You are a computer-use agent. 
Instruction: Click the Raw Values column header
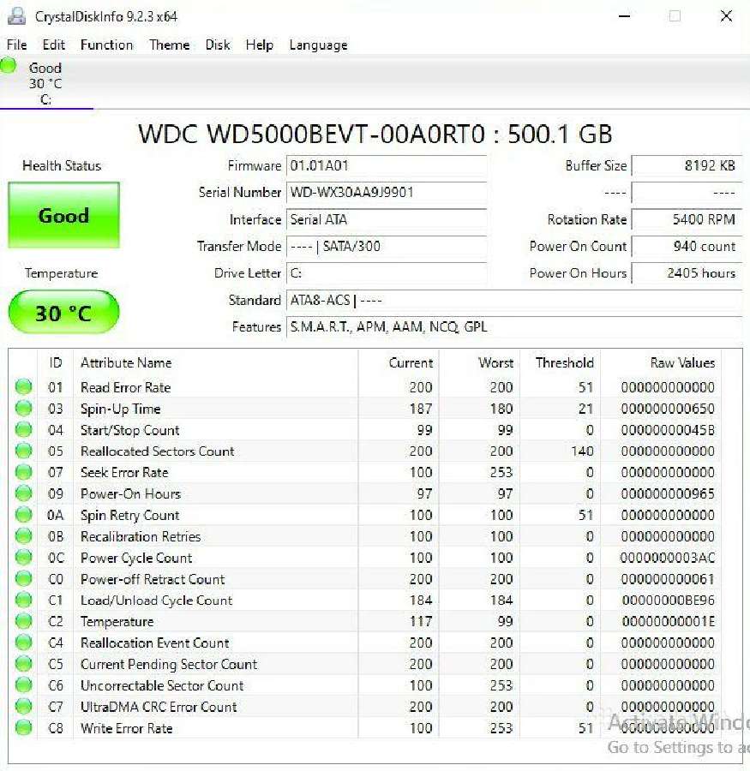tap(661, 363)
